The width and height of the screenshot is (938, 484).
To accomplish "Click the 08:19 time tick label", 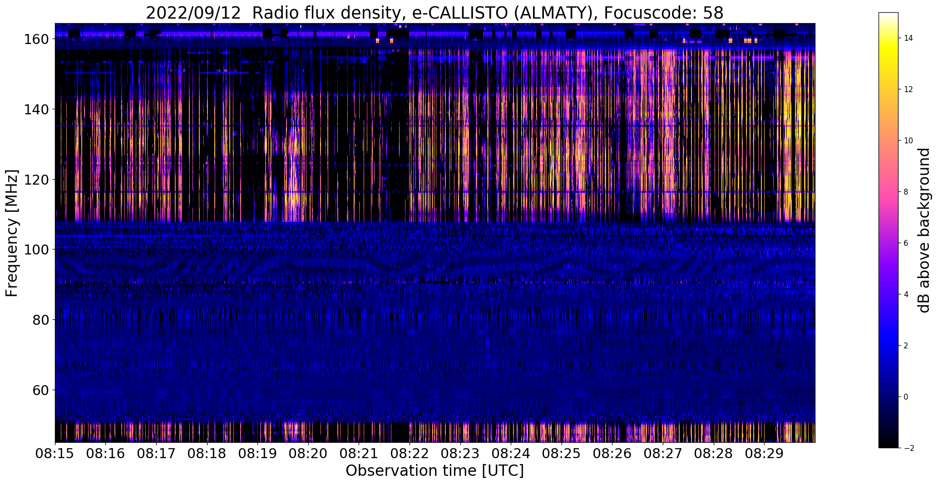I will (258, 453).
